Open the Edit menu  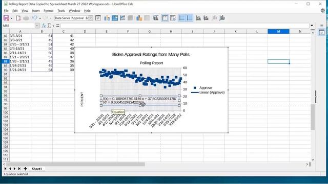point(15,11)
